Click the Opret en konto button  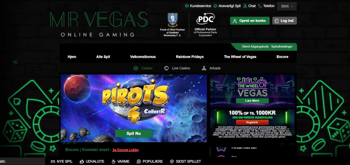[250, 21]
